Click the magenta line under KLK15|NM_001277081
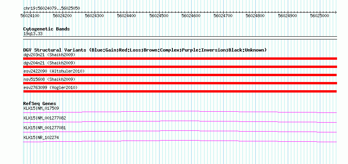Viewport: 348px width, 164px height. click(180, 132)
